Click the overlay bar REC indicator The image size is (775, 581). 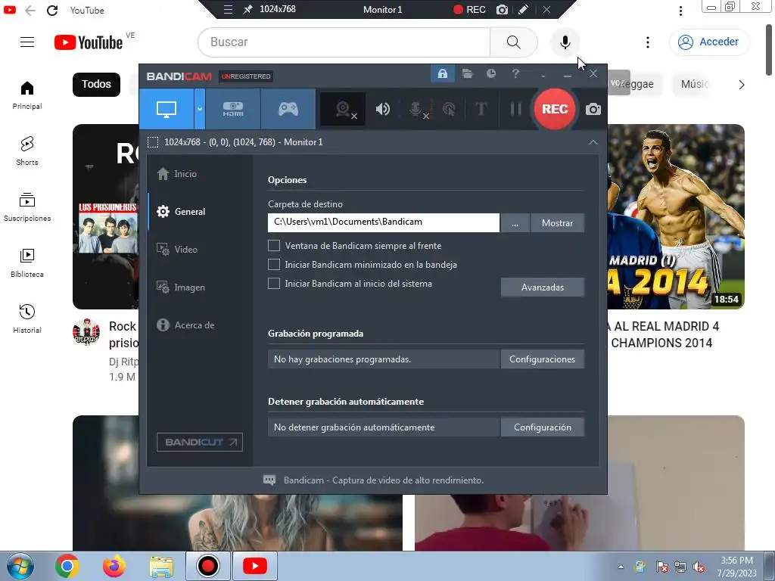469,9
